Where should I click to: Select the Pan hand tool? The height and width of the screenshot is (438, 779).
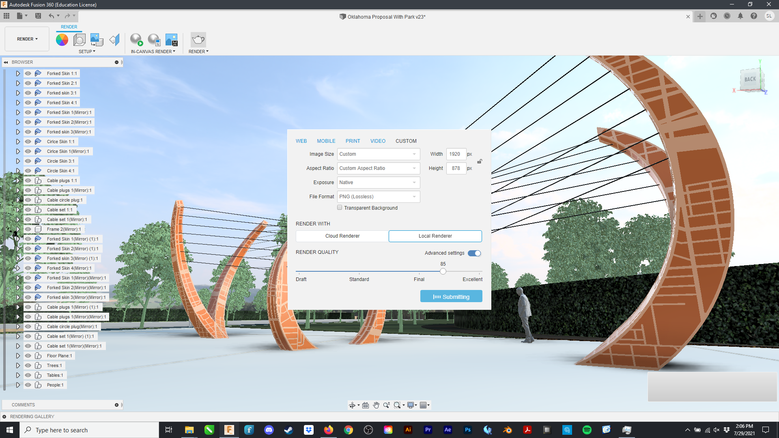coord(376,405)
